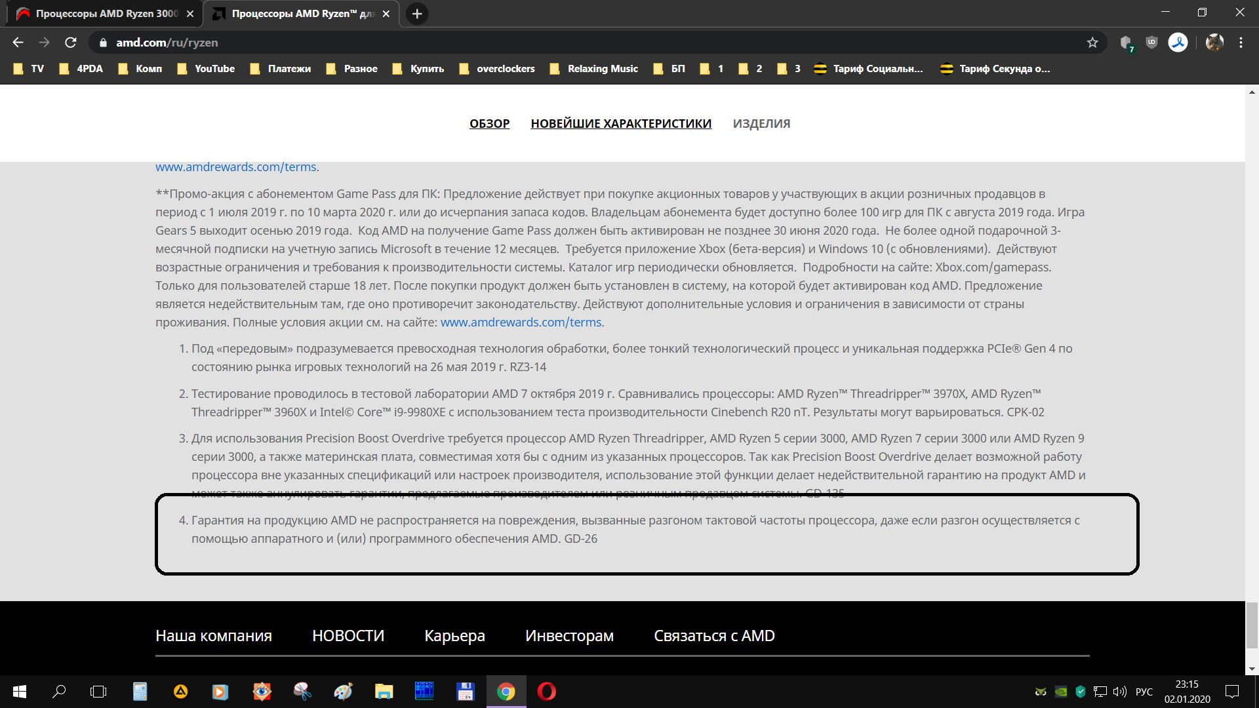1259x708 pixels.
Task: Reload the current page
Action: tap(71, 43)
